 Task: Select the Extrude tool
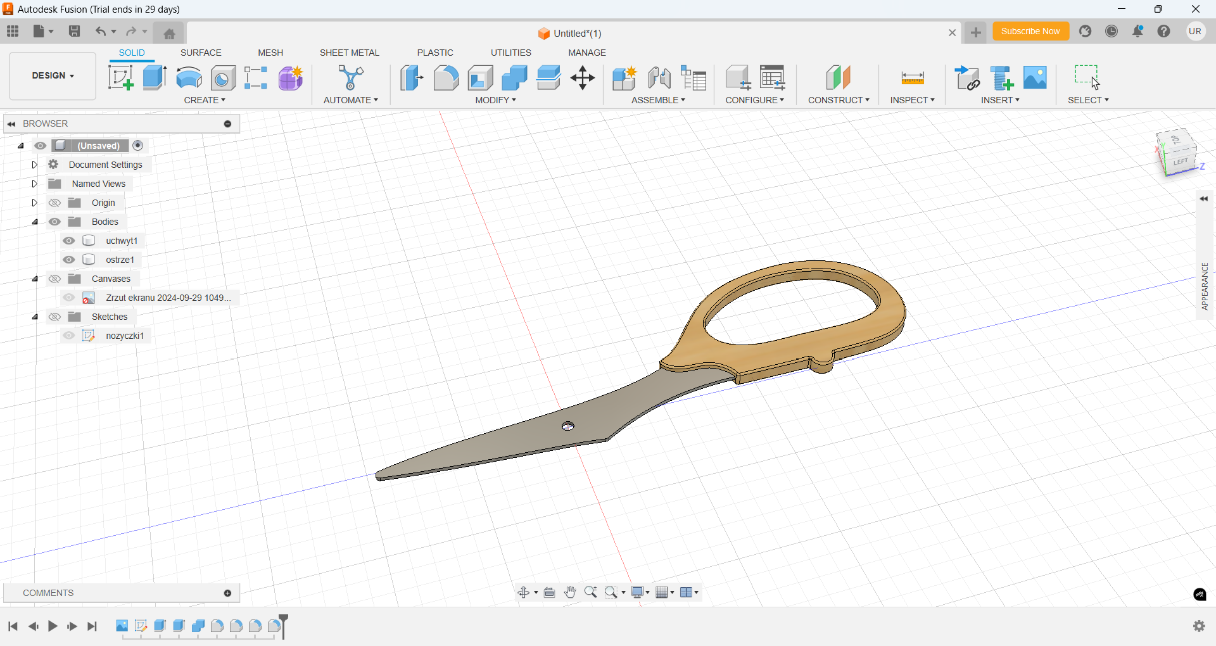(x=155, y=78)
